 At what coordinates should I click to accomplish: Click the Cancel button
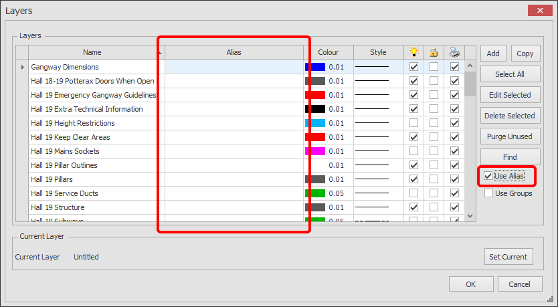(520, 284)
